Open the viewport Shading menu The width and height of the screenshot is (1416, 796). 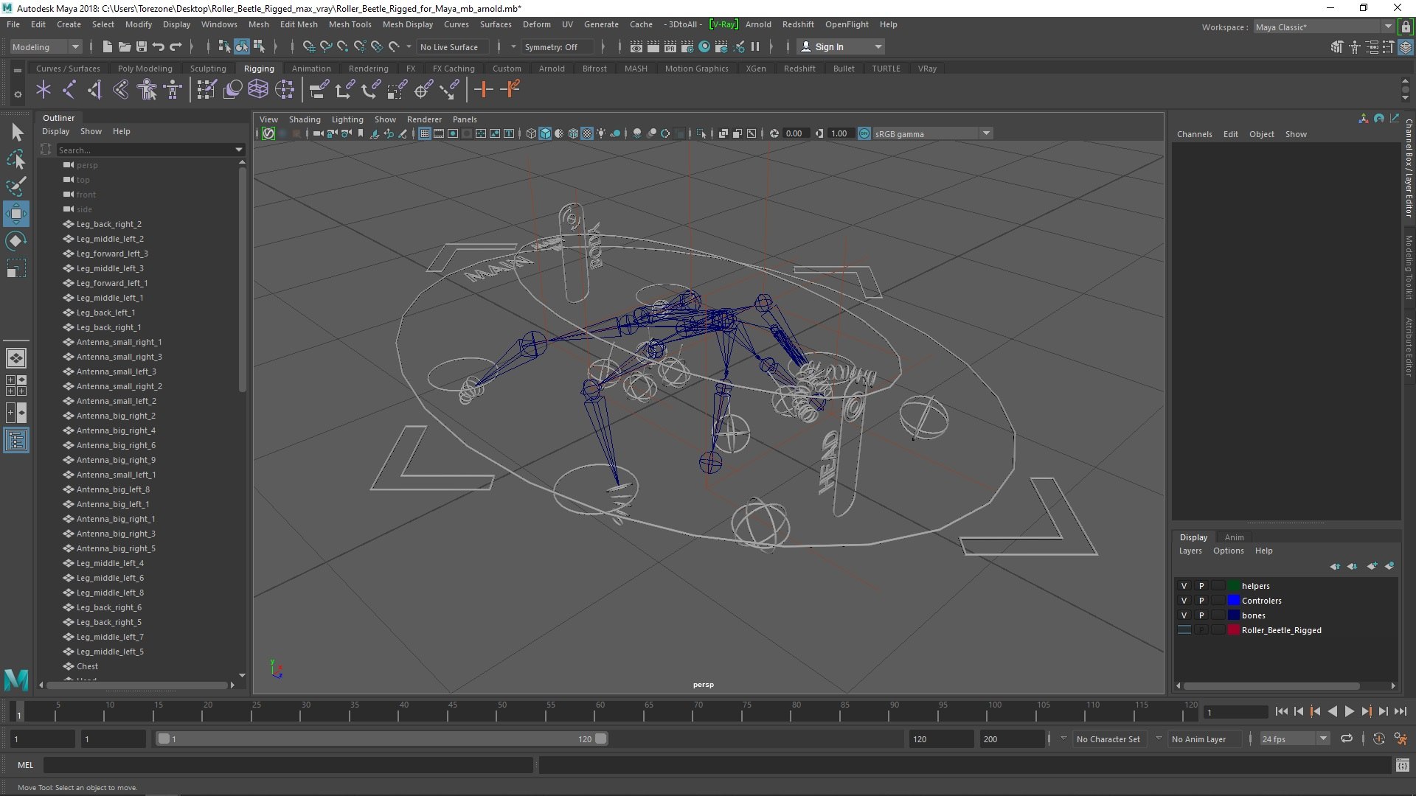click(x=305, y=119)
